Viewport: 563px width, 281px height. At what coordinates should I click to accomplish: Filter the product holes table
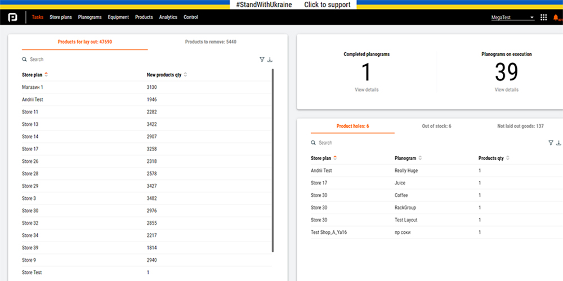tap(551, 143)
